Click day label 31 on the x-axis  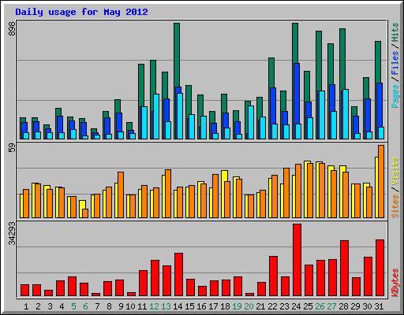[x=379, y=306]
